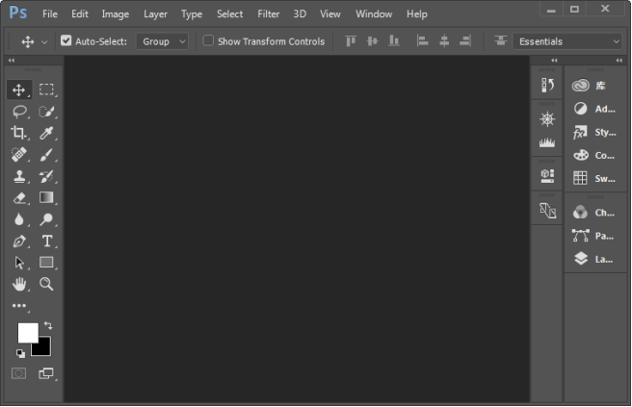
Task: Open the File menu
Action: pos(50,14)
